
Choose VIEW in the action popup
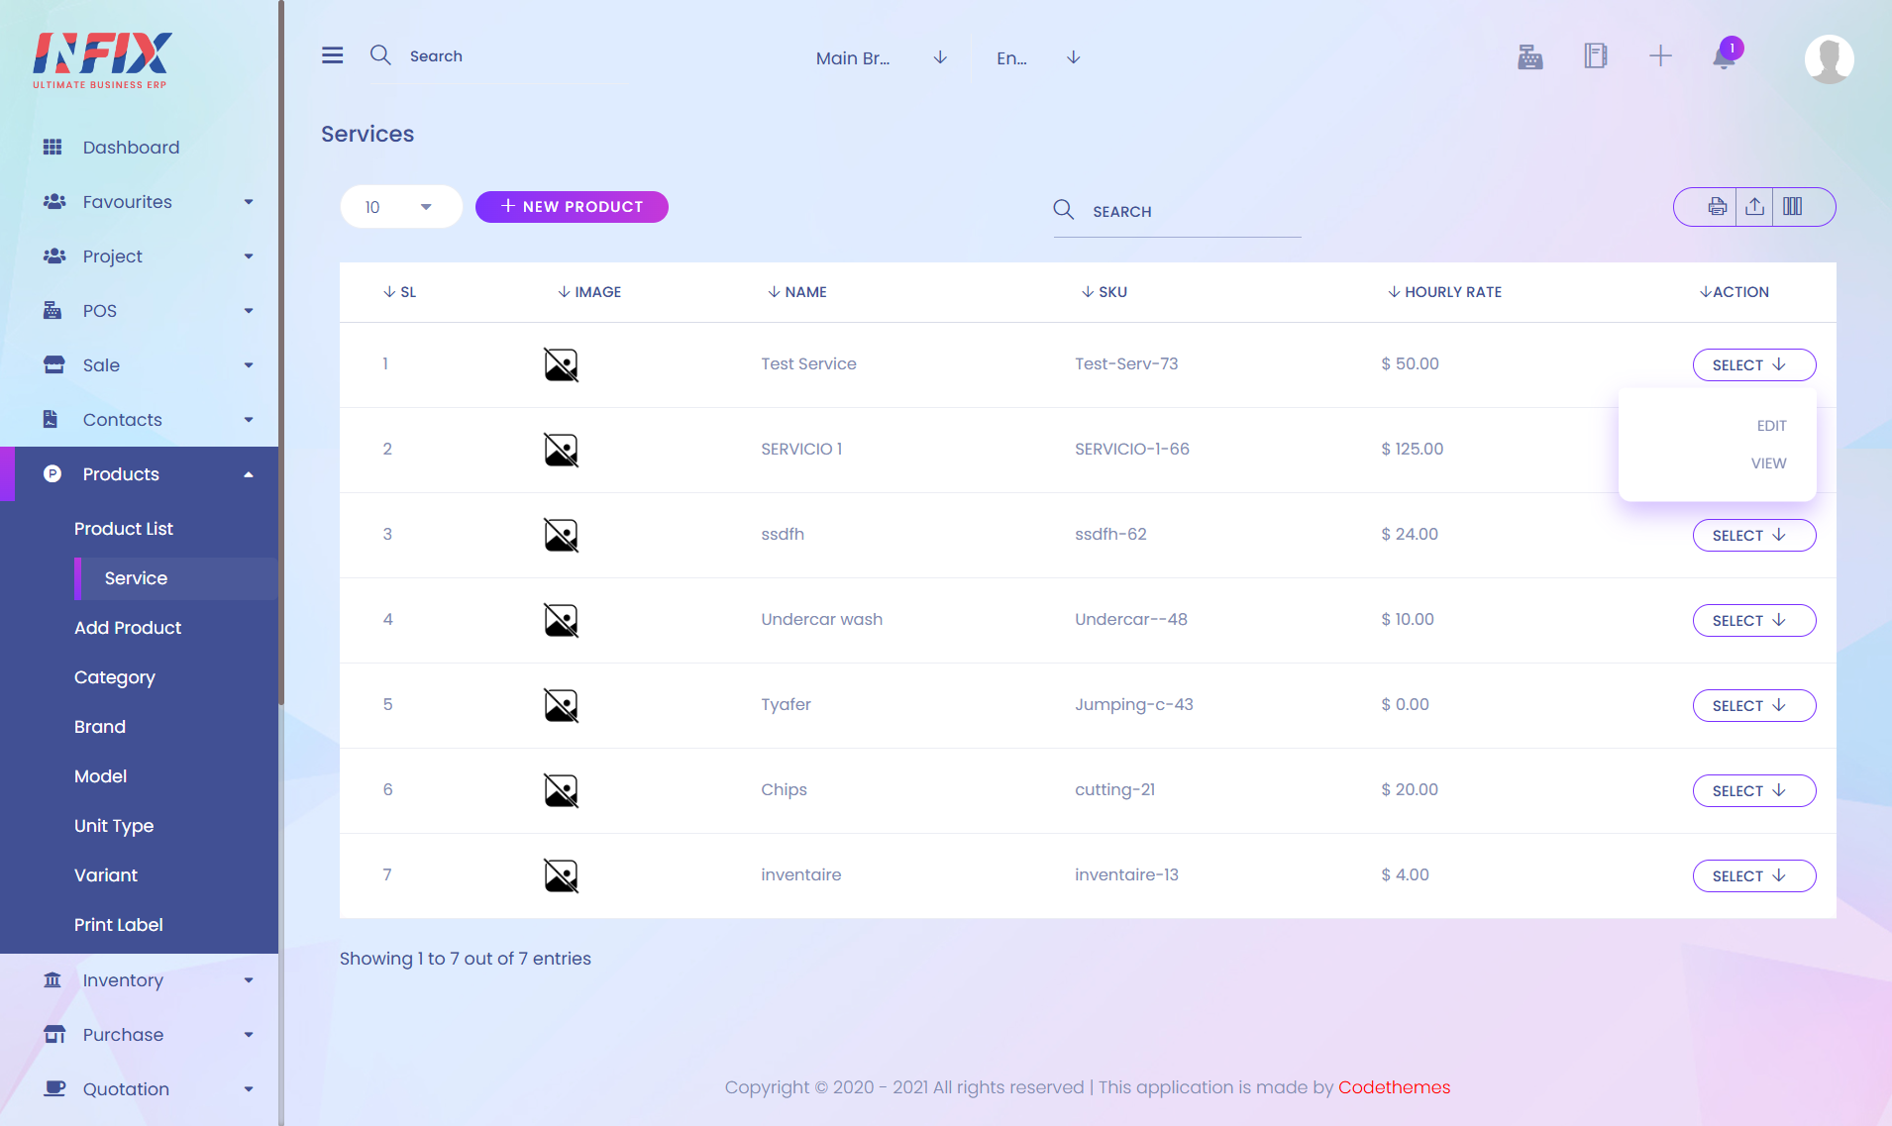(1768, 463)
